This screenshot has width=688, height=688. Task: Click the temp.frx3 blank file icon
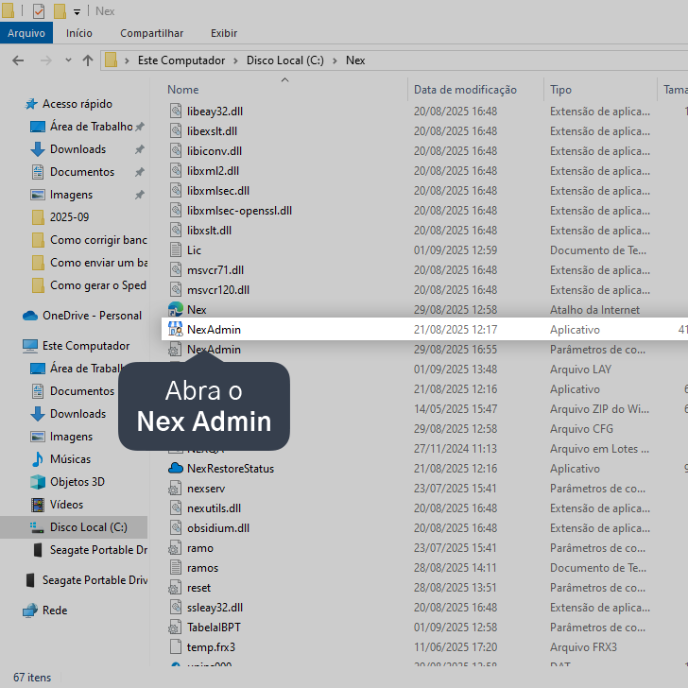click(x=176, y=646)
